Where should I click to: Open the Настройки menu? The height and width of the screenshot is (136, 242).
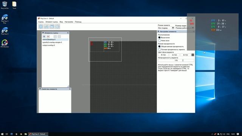(x=69, y=22)
